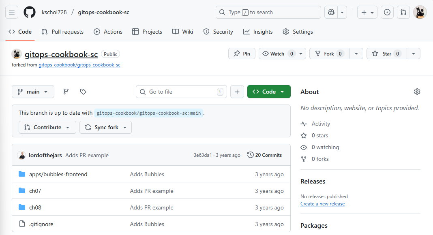
Task: Switch to the Insights tab
Action: 258,32
